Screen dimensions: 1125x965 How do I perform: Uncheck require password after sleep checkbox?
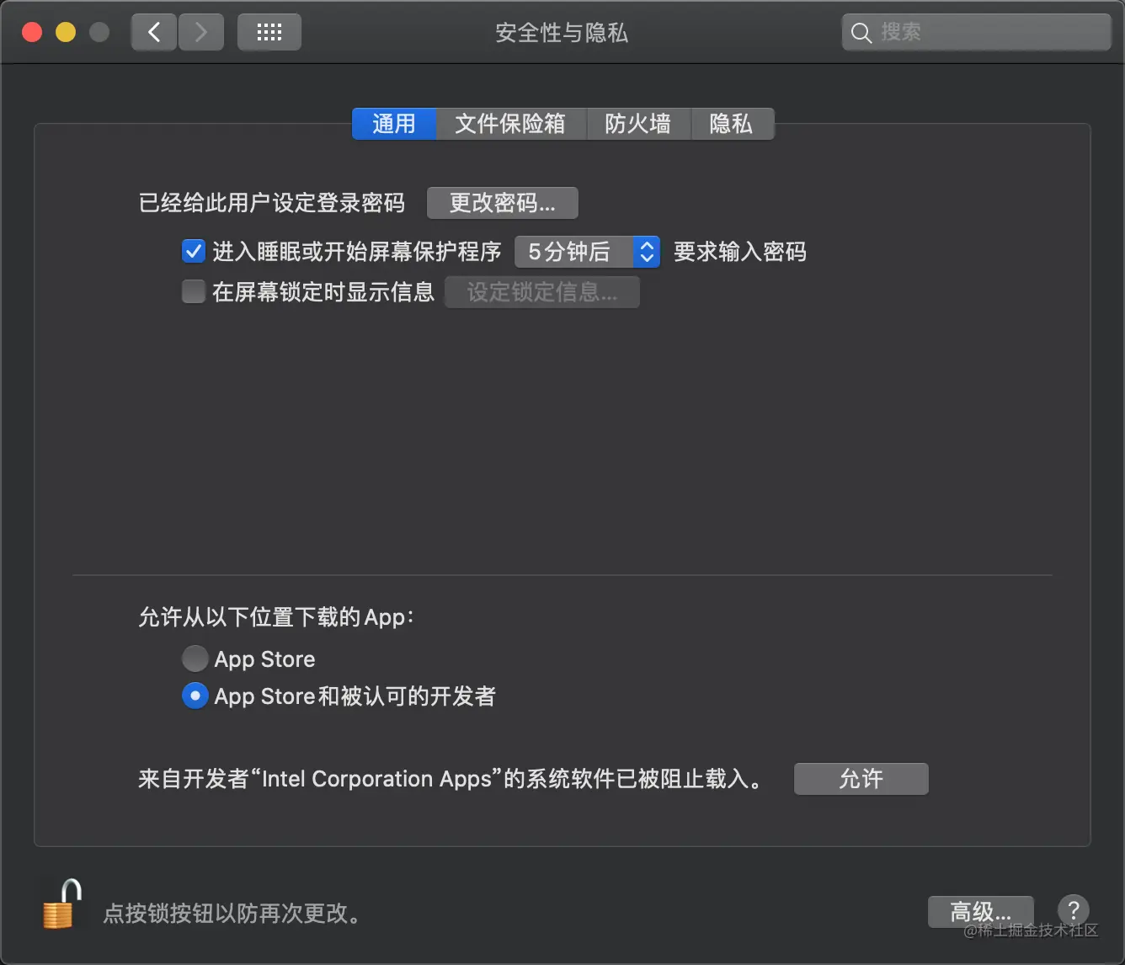pos(194,251)
